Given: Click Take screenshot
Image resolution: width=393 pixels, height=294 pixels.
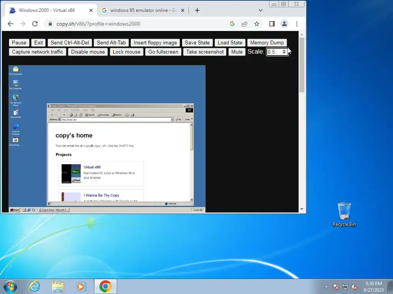Looking at the screenshot, I should pyautogui.click(x=205, y=52).
